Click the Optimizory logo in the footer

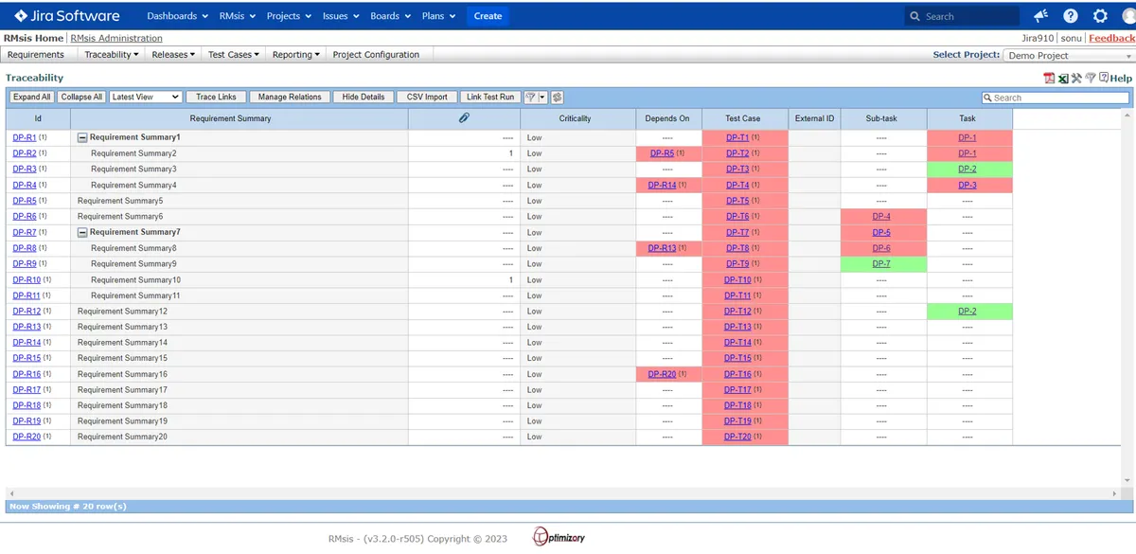[x=559, y=537]
